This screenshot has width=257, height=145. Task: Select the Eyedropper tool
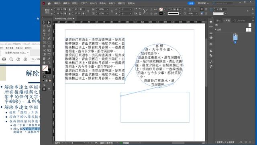pos(49,58)
